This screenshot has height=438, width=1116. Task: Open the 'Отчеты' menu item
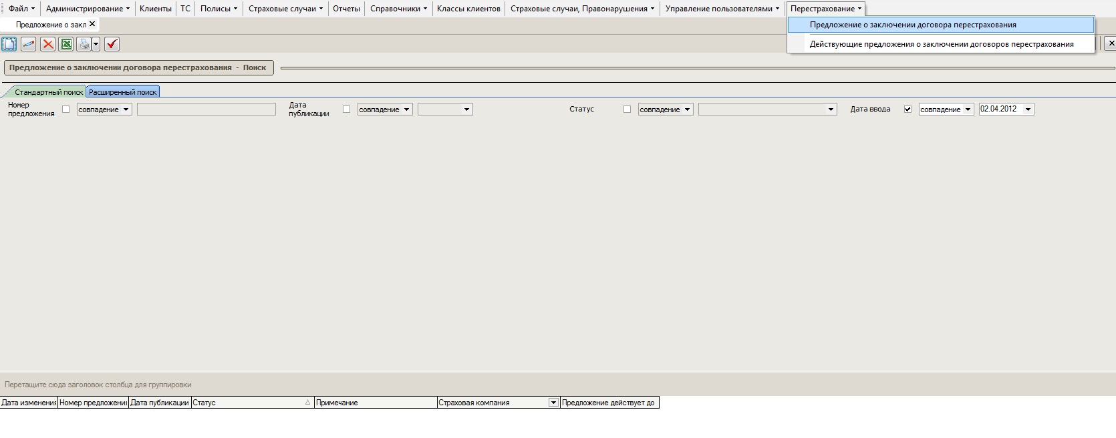coord(346,9)
